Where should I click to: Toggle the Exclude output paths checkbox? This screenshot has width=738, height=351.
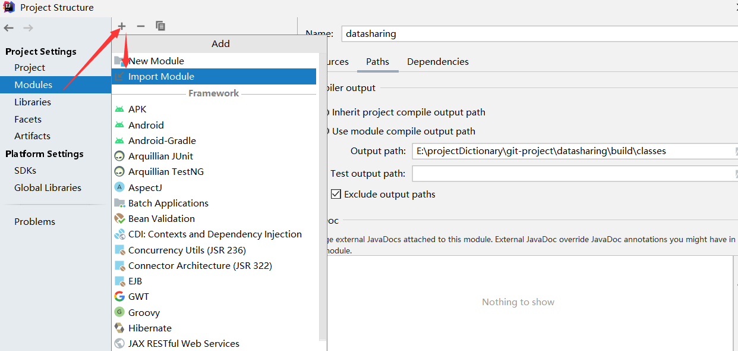coord(336,194)
